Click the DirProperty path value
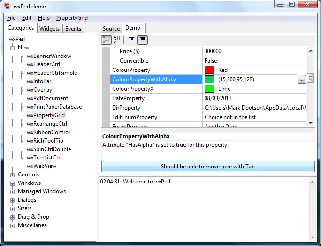This screenshot has width=321, height=246. (x=255, y=108)
